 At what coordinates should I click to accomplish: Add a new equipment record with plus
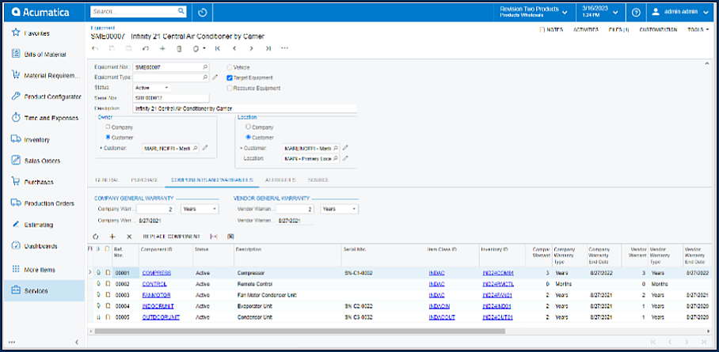[x=162, y=48]
